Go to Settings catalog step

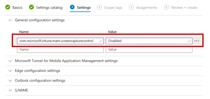click(x=46, y=7)
